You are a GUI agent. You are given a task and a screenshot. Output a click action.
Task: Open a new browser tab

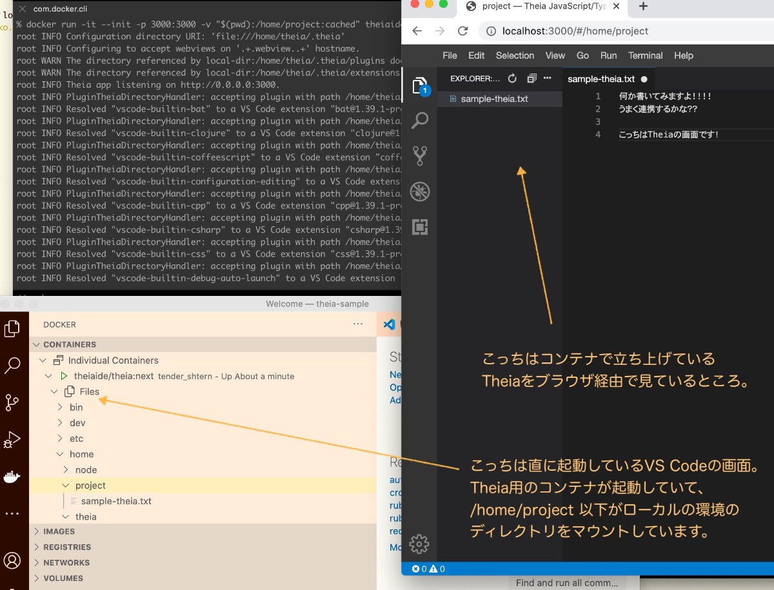(x=642, y=6)
